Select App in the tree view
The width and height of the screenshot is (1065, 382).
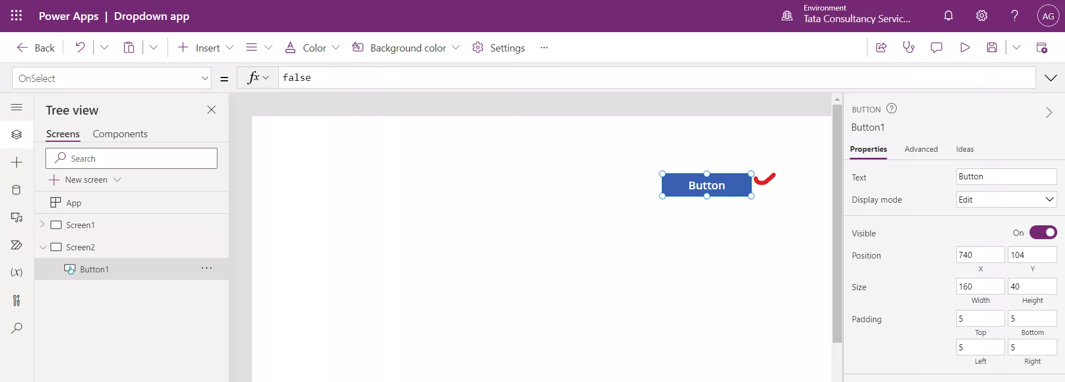click(x=131, y=203)
